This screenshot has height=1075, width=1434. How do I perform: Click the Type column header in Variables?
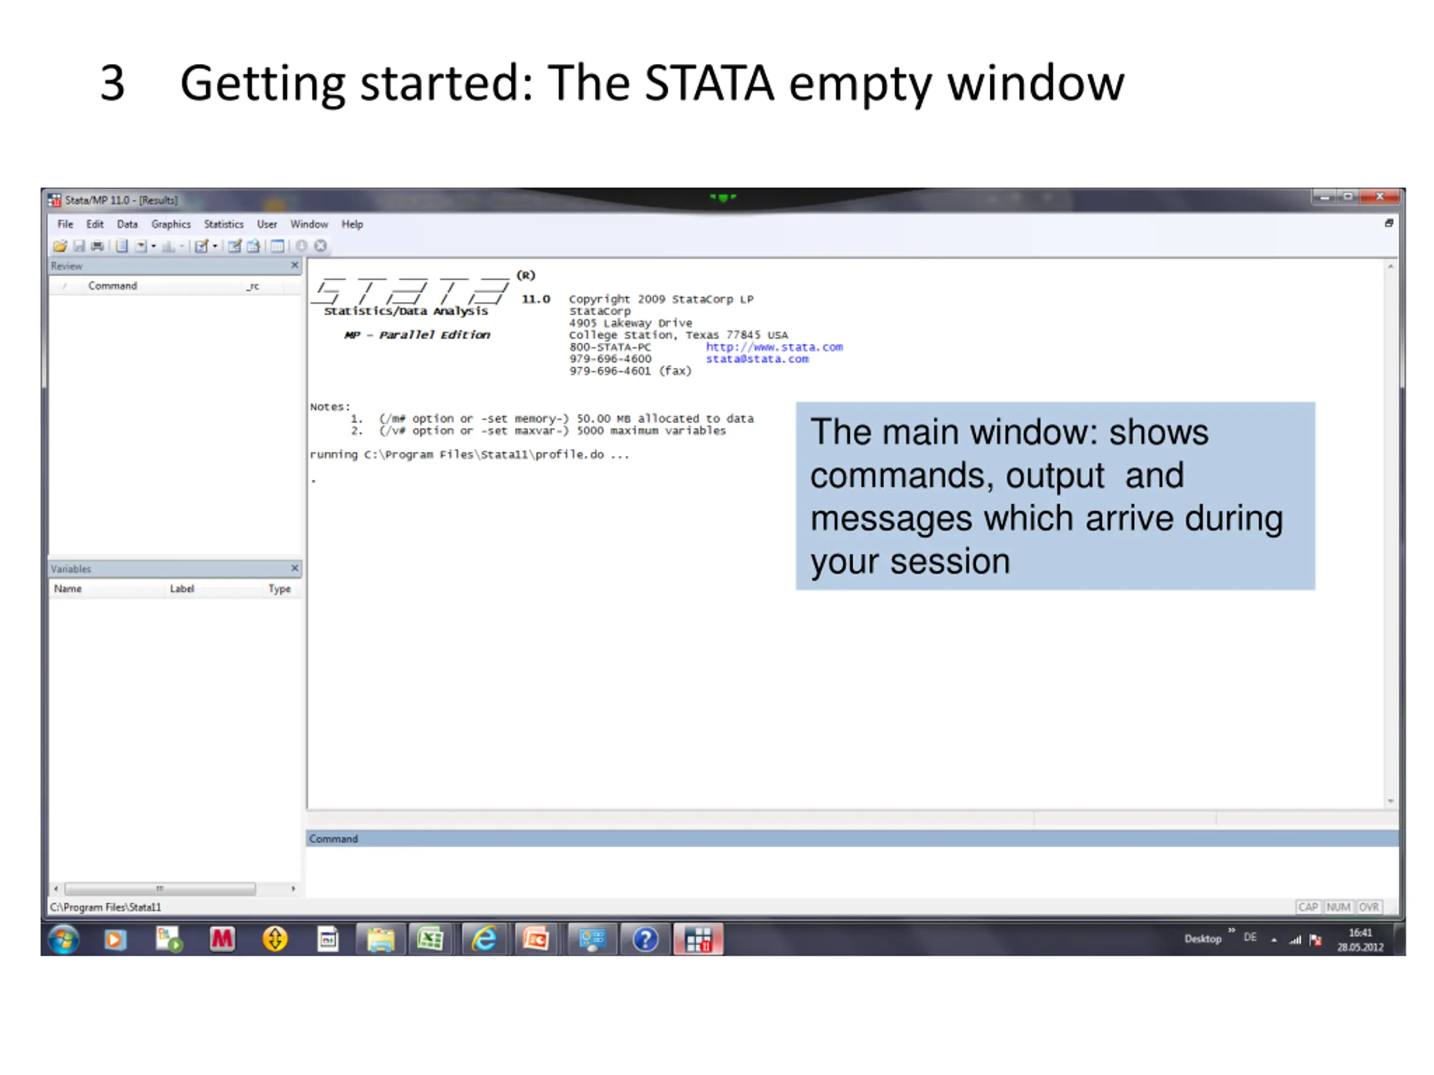tap(280, 589)
